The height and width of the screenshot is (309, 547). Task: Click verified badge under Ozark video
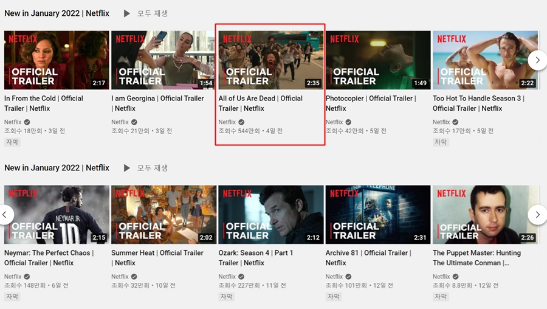pos(241,277)
